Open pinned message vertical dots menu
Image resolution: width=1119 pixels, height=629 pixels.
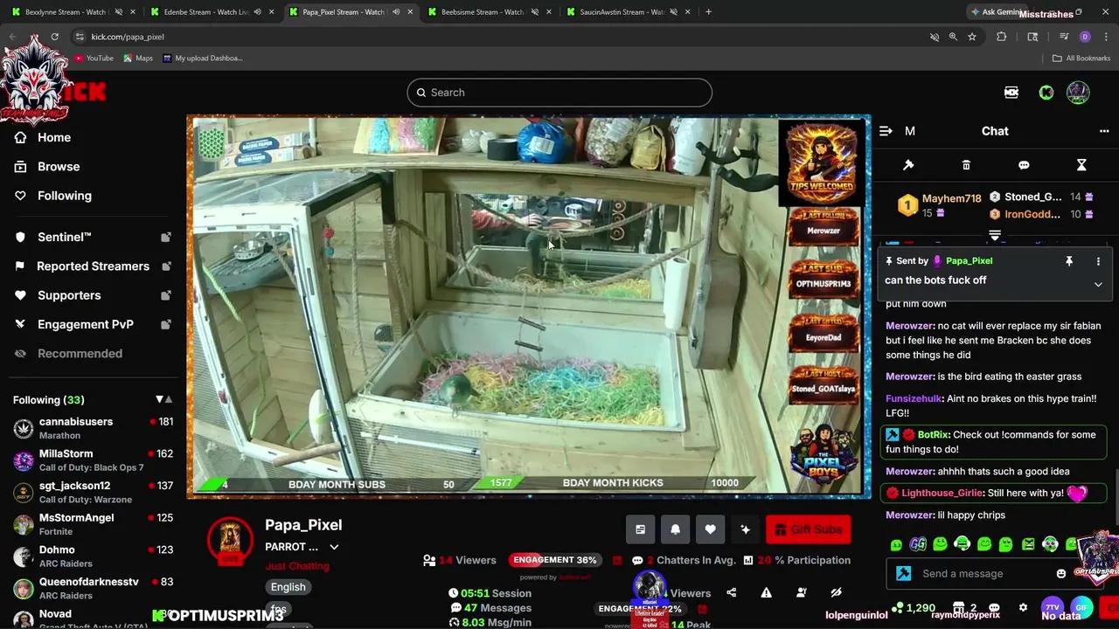point(1098,261)
